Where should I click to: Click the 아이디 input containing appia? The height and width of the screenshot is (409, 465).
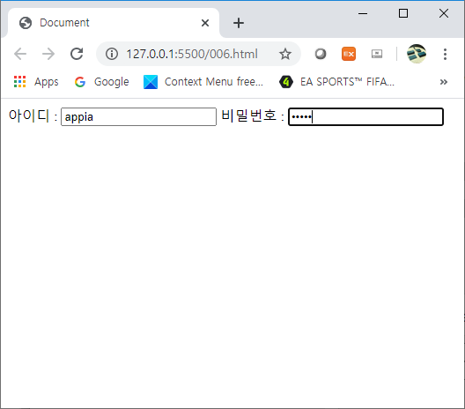tap(138, 116)
